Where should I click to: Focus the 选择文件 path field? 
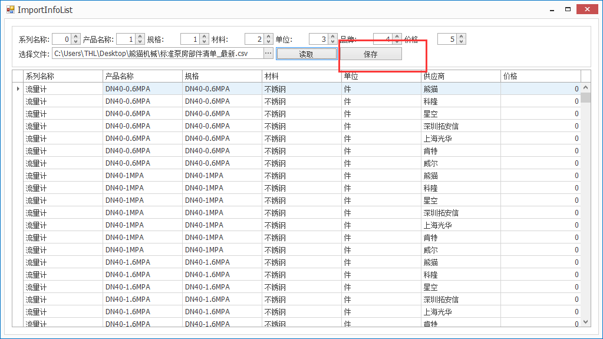pos(157,54)
